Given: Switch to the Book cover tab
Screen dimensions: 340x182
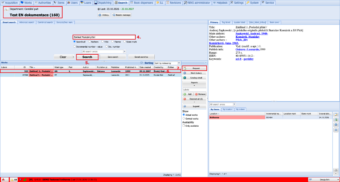Looking at the screenshot, I should point(274,22).
